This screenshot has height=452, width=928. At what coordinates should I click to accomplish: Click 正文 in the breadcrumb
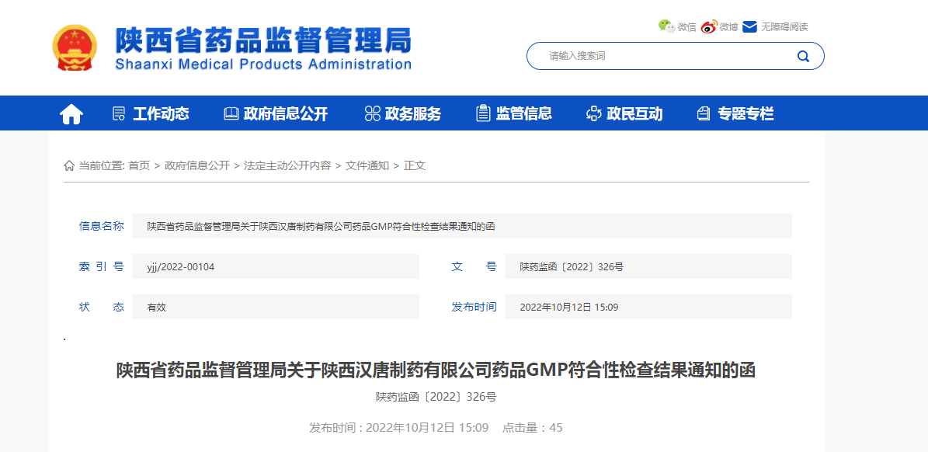click(x=415, y=165)
